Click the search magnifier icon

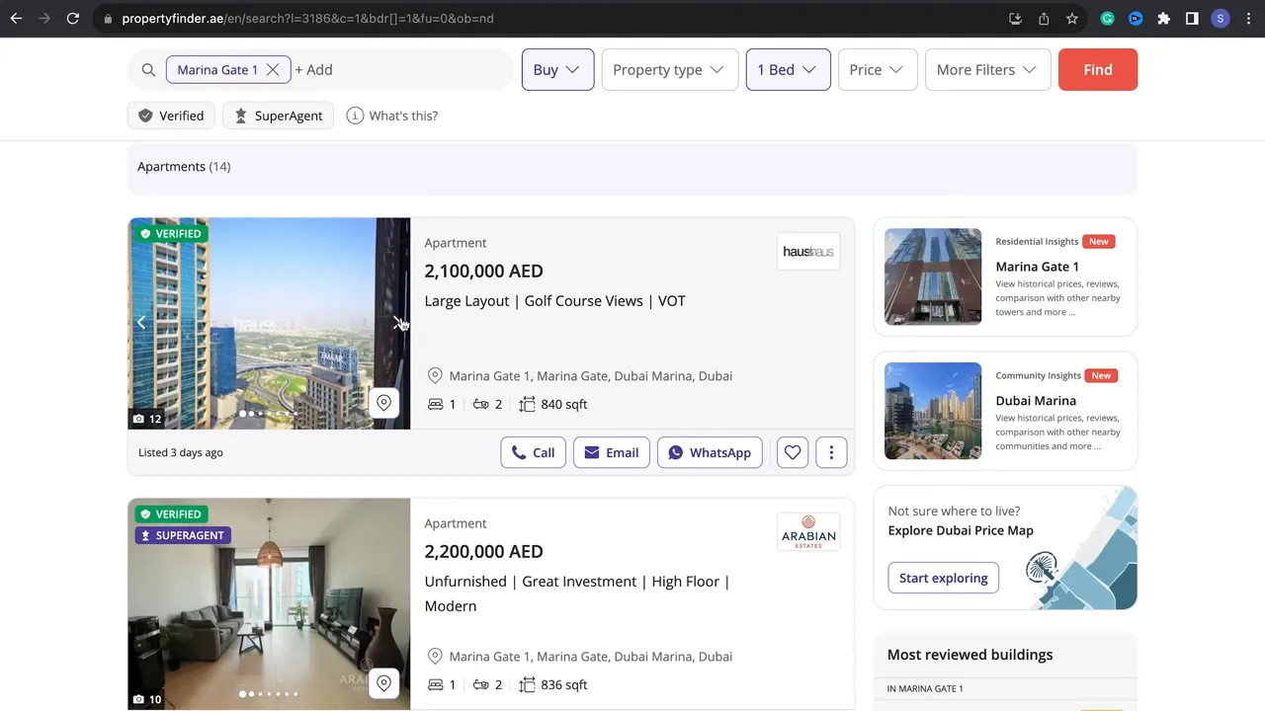pyautogui.click(x=148, y=70)
